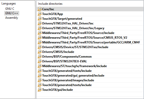144x99 pixels.
Task: Click the icon beside TouchGFX/generated/texts/include
Action: coord(40,85)
